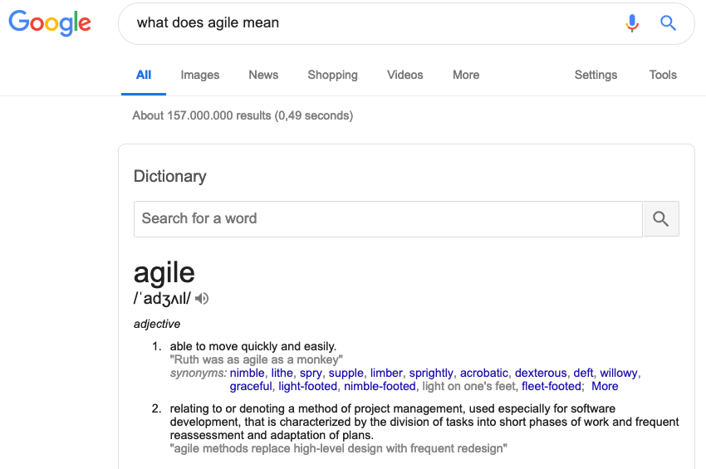Click the Google logo

(x=50, y=23)
